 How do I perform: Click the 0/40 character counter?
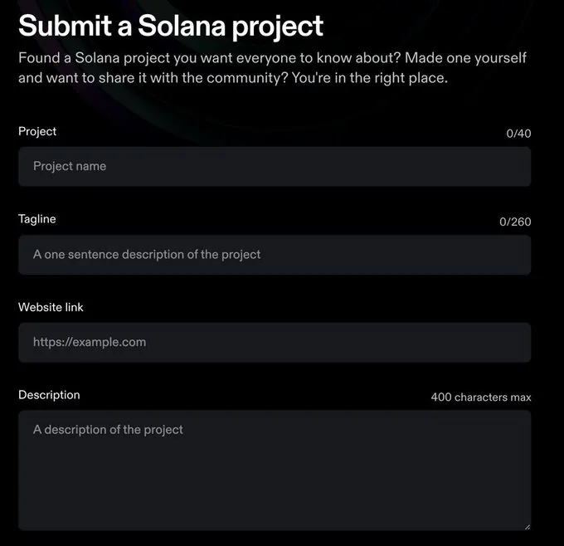[x=518, y=133]
